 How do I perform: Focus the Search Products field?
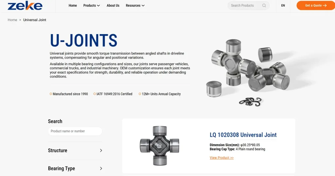click(x=249, y=6)
